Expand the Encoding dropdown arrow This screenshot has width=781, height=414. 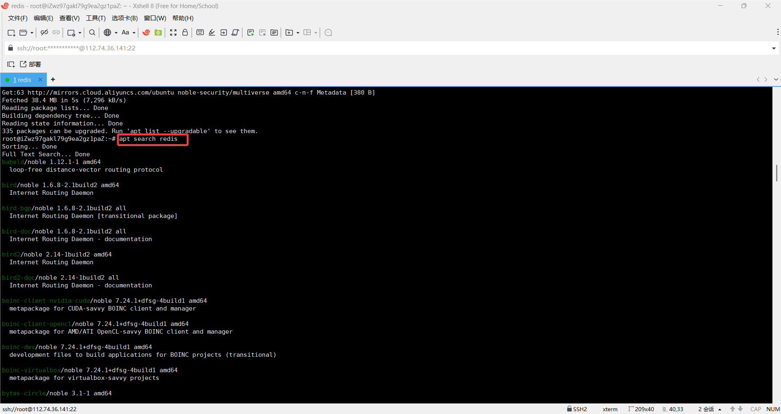pos(116,33)
